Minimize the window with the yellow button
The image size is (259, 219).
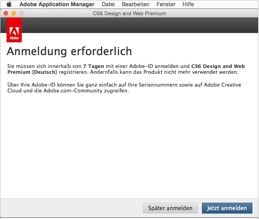click(14, 13)
